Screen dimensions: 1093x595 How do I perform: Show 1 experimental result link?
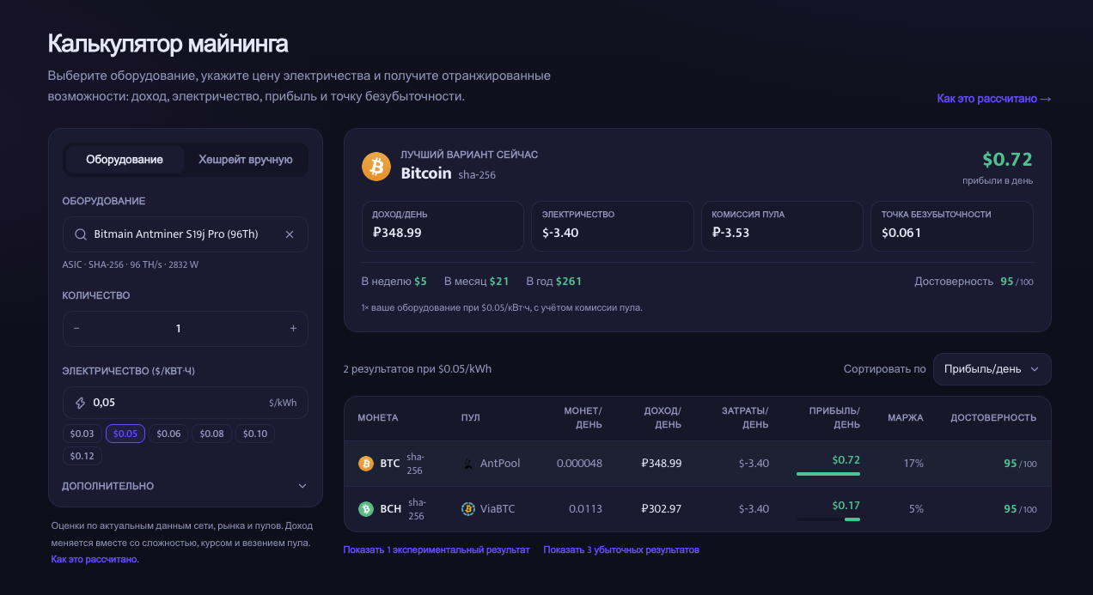(437, 549)
